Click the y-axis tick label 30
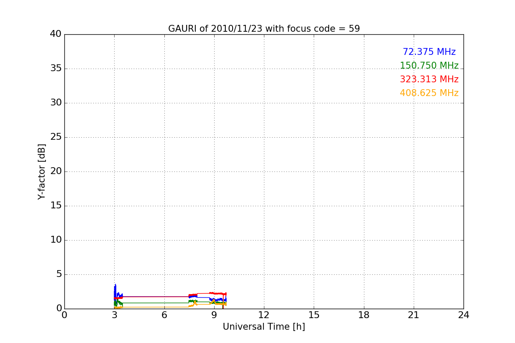 [56, 103]
